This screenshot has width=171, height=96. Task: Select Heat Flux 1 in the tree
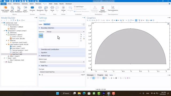pos(17,52)
